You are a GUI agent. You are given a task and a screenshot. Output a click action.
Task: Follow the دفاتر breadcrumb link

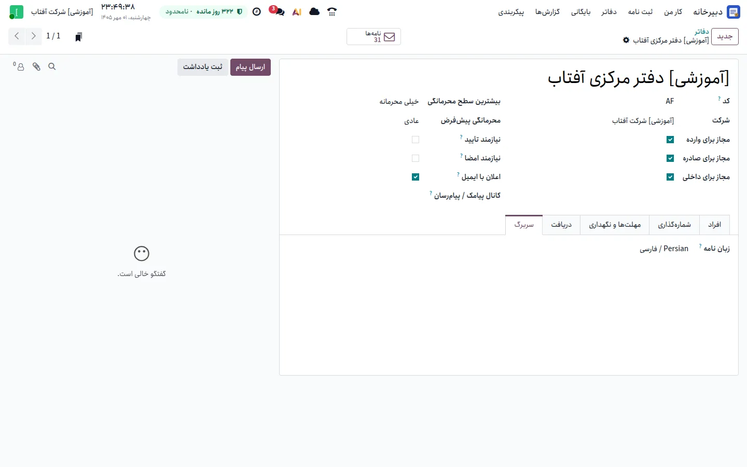click(x=702, y=32)
